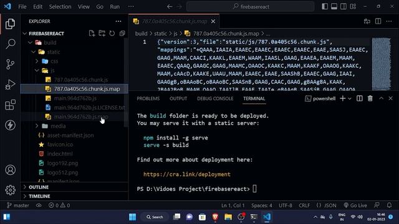Image resolution: width=399 pixels, height=224 pixels.
Task: Switch to the OUTPUT tab
Action: 178,98
